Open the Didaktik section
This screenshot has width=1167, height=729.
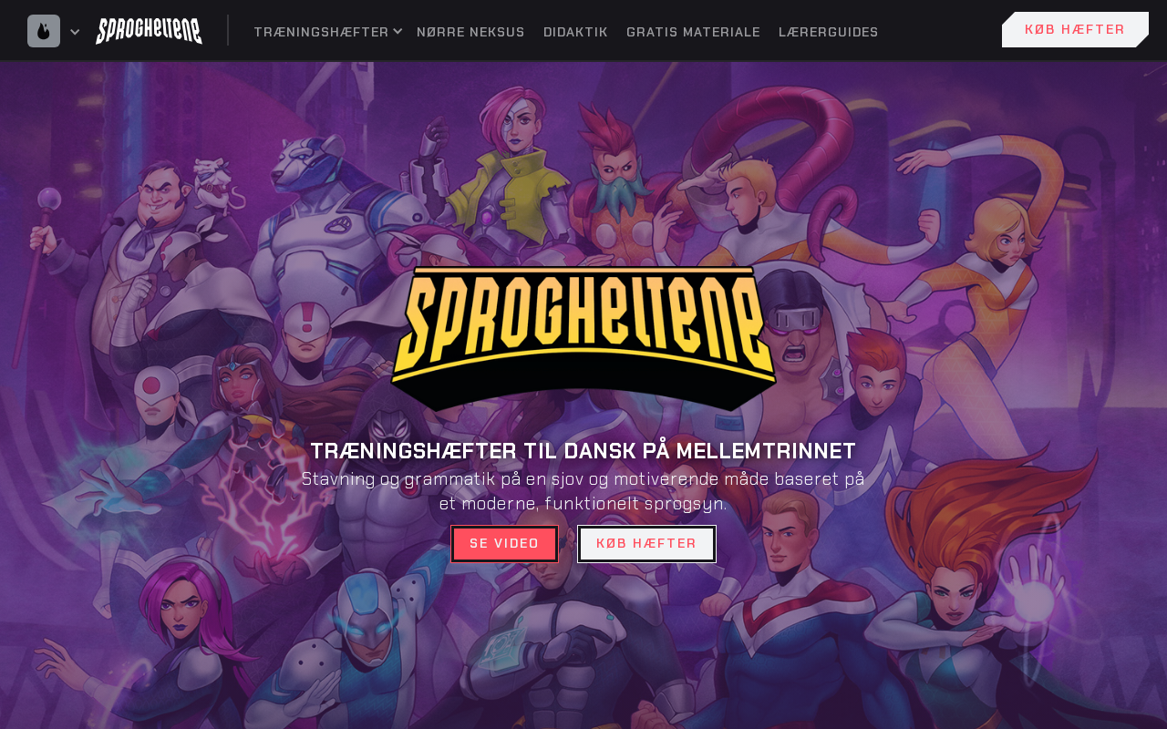(x=575, y=32)
